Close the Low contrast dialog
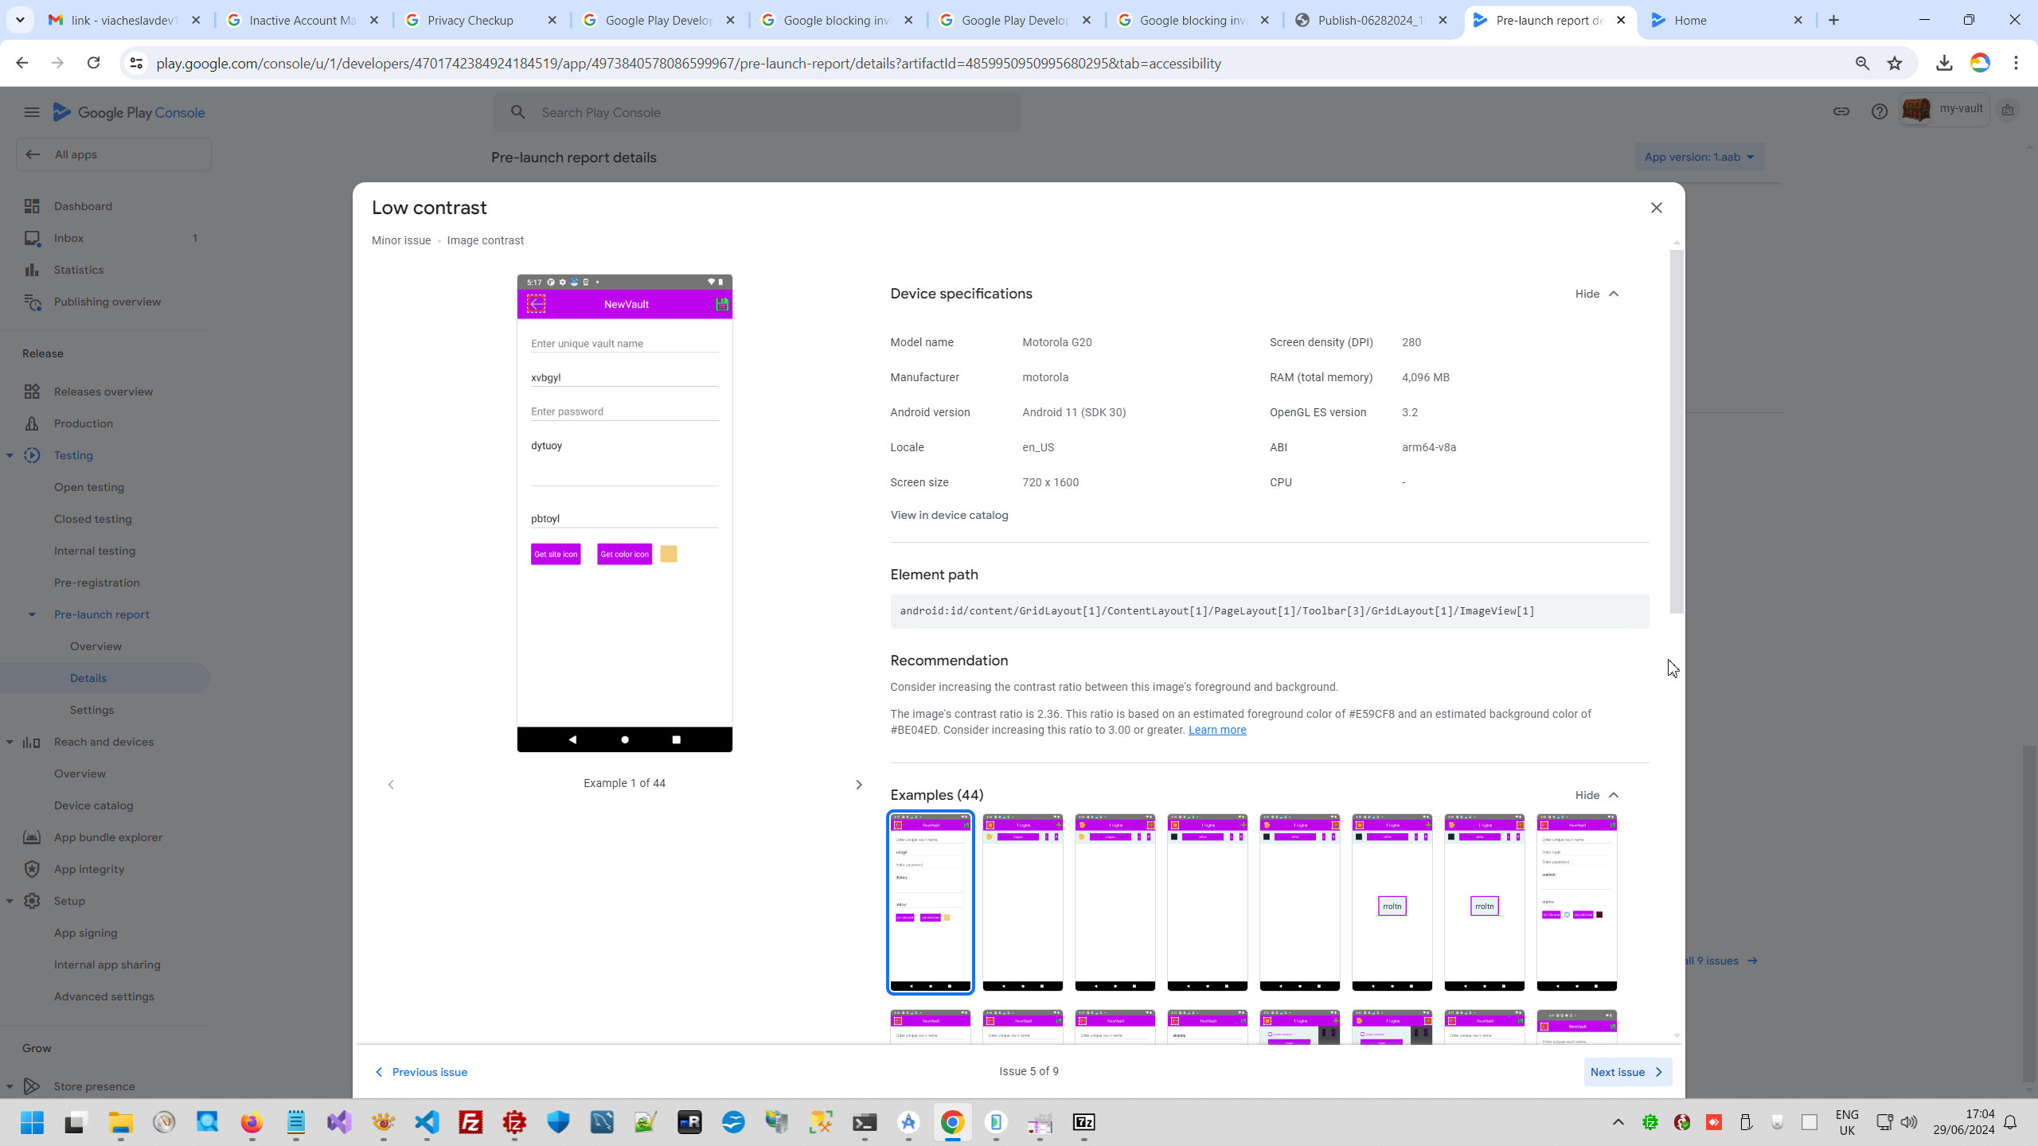 1656,208
